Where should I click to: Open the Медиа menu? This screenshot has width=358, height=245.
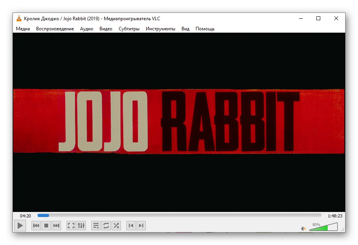point(23,29)
